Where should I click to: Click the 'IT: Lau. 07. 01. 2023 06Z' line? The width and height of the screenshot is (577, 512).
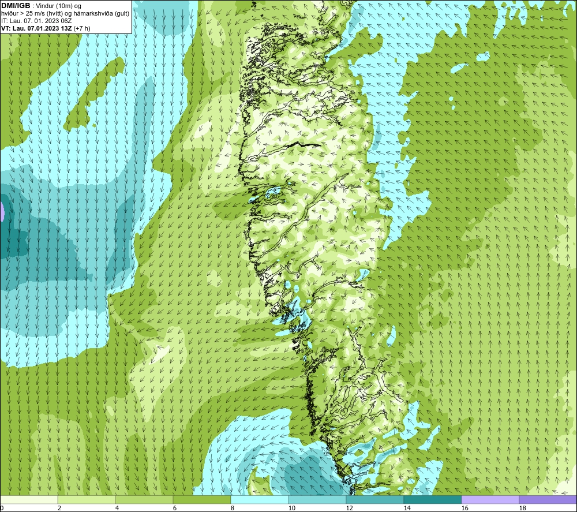point(36,21)
